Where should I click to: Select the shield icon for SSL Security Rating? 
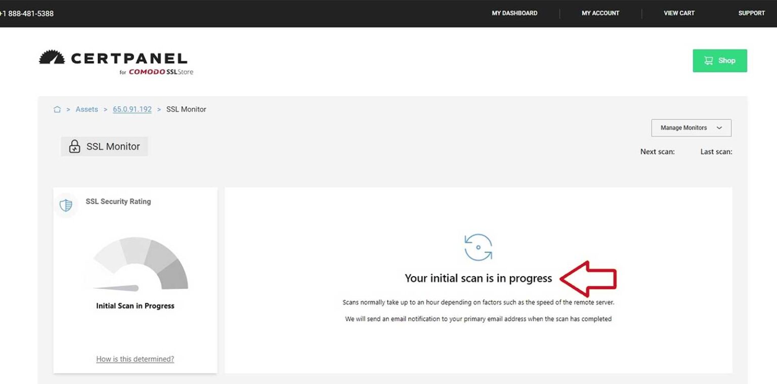(66, 205)
